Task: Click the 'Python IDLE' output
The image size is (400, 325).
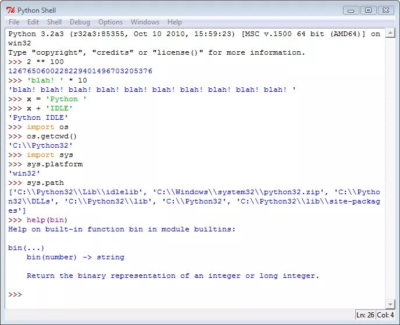Action: pyautogui.click(x=38, y=117)
